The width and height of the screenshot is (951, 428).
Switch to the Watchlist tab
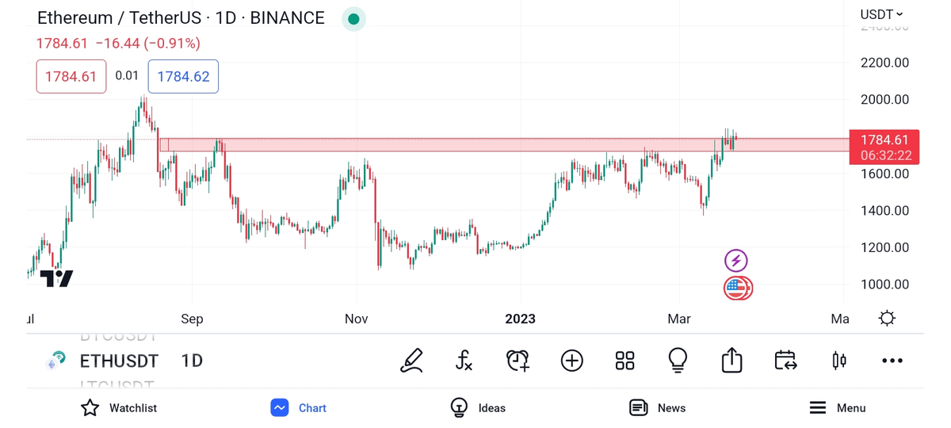pos(119,407)
